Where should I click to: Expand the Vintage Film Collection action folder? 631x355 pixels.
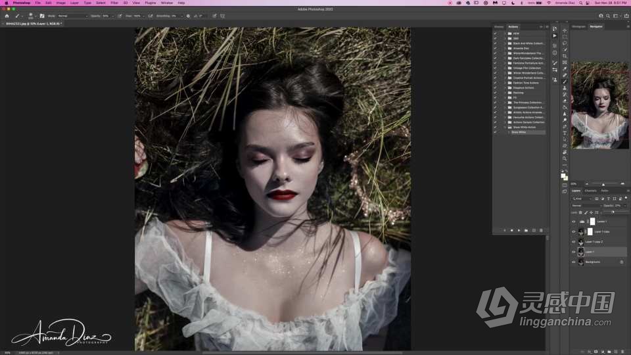(505, 68)
